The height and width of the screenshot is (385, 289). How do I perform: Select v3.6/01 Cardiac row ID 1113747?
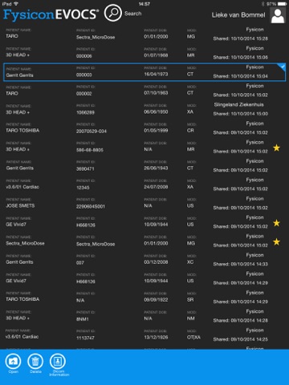[x=144, y=335]
